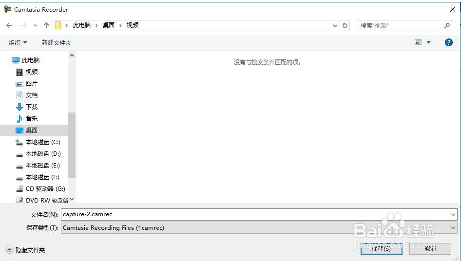The height and width of the screenshot is (261, 461).
Task: Click the 保存(S) button
Action: pyautogui.click(x=382, y=249)
